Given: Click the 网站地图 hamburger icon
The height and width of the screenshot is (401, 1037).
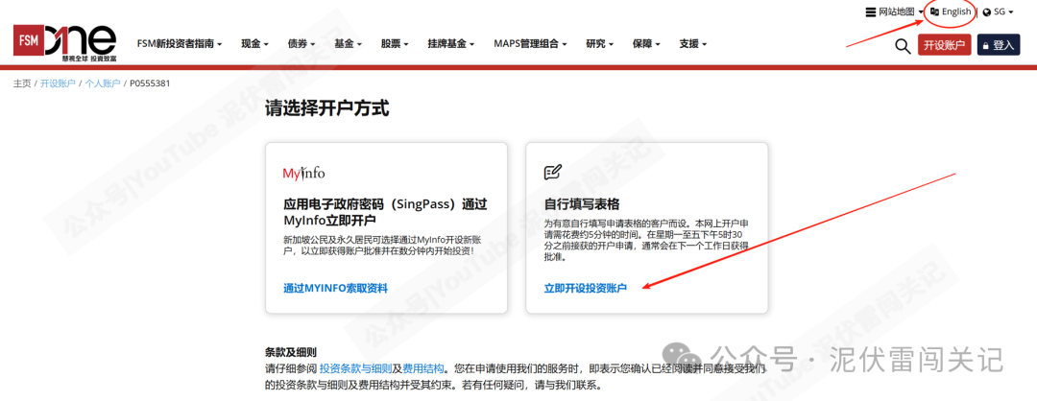Looking at the screenshot, I should tap(871, 12).
